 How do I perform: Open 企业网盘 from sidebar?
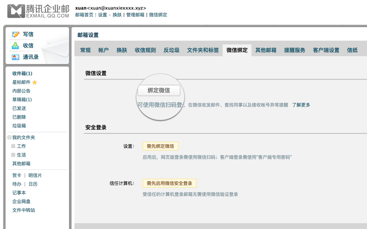click(x=22, y=202)
